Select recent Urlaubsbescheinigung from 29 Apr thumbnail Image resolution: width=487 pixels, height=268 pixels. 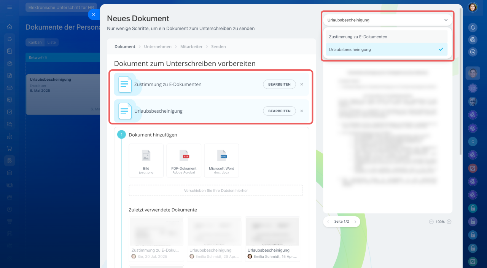coord(214,239)
